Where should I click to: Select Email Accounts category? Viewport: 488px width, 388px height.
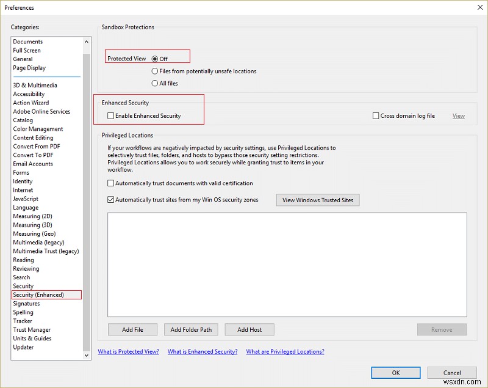pos(33,164)
